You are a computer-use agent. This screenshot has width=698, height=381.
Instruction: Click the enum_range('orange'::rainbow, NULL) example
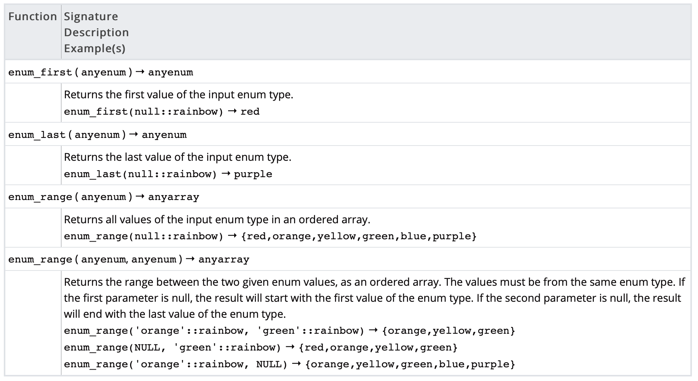tap(175, 364)
